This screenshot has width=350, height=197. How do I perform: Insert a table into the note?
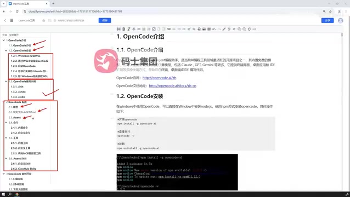pyautogui.click(x=209, y=29)
